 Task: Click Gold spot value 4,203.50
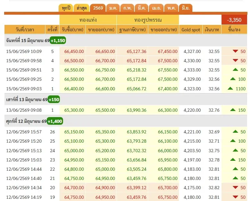tap(192, 151)
